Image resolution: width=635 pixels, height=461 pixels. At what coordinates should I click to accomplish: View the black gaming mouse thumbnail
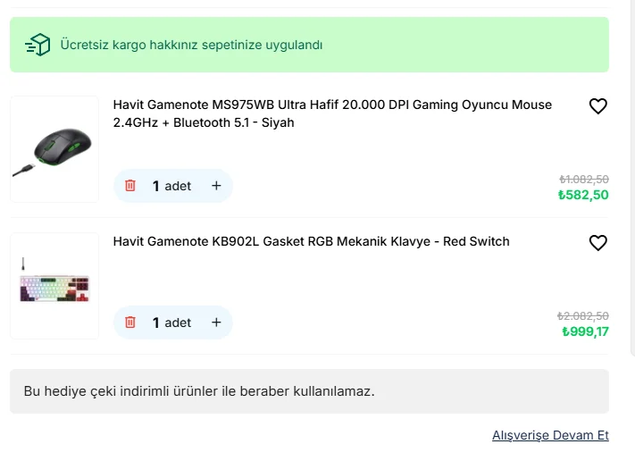[x=54, y=149]
